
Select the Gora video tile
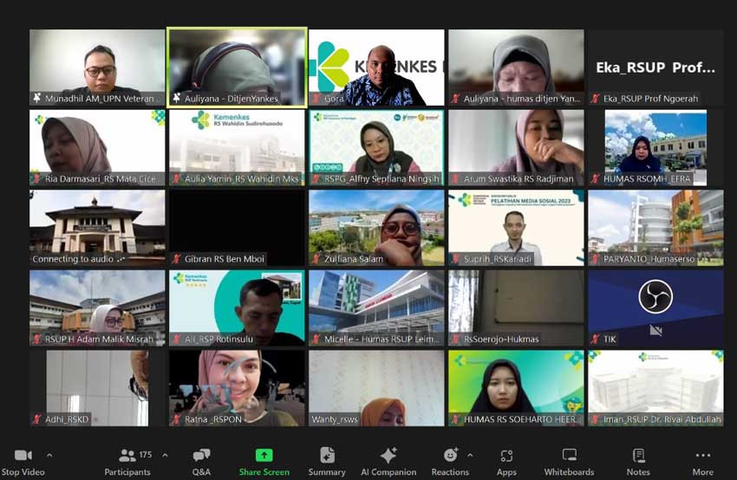pyautogui.click(x=376, y=68)
